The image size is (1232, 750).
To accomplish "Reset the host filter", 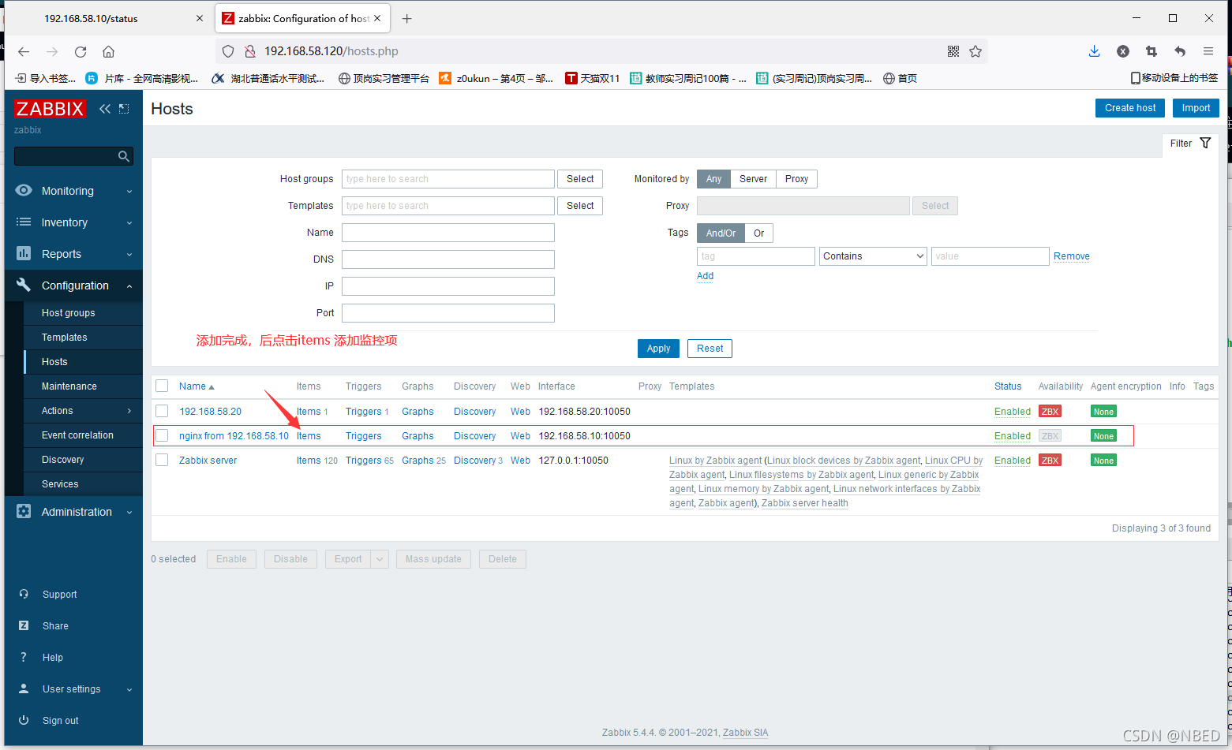I will pos(710,349).
